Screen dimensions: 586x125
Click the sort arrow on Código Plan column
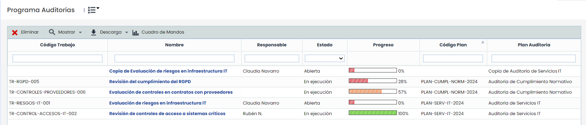[483, 42]
